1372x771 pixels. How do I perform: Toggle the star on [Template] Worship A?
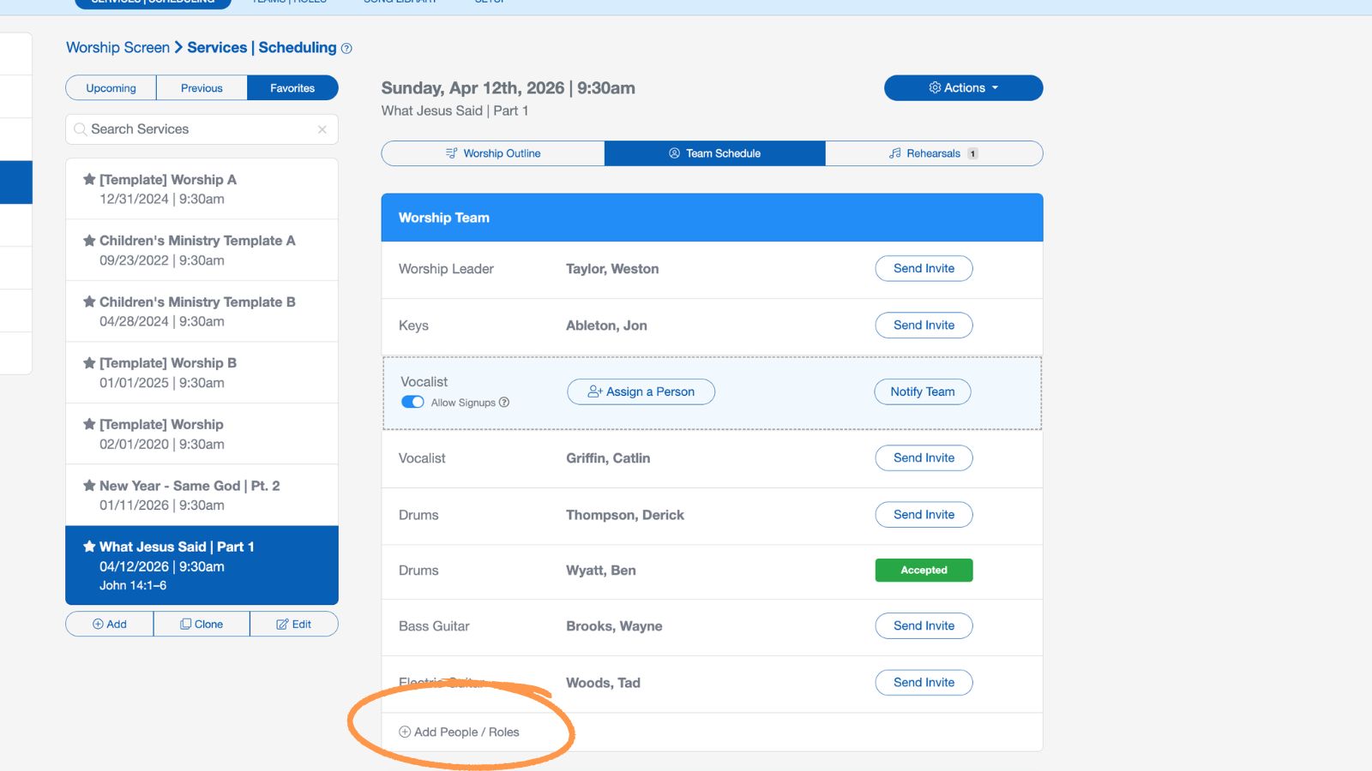(x=89, y=179)
